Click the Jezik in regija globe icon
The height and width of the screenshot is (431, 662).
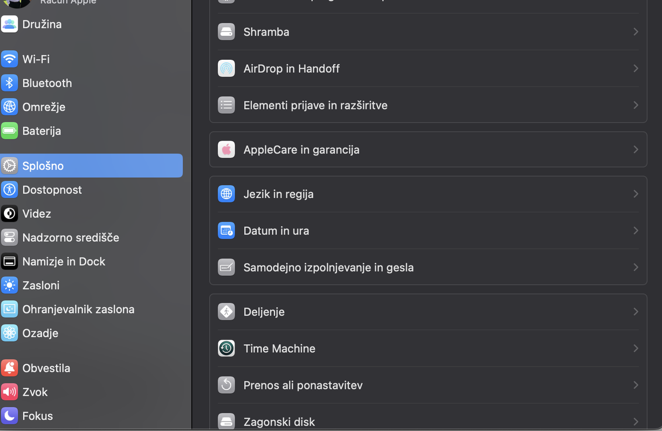click(226, 194)
